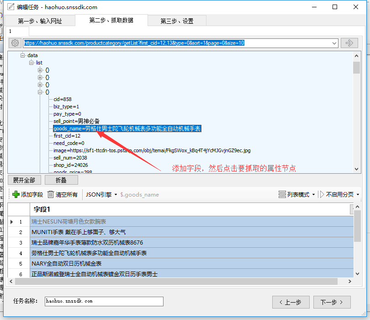Expand the first {} node under list
The width and height of the screenshot is (370, 320).
coord(39,70)
